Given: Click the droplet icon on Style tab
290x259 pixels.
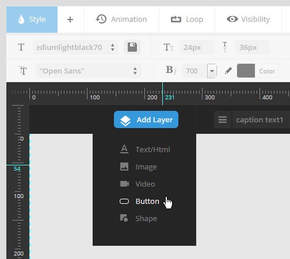Looking at the screenshot, I should (21, 20).
